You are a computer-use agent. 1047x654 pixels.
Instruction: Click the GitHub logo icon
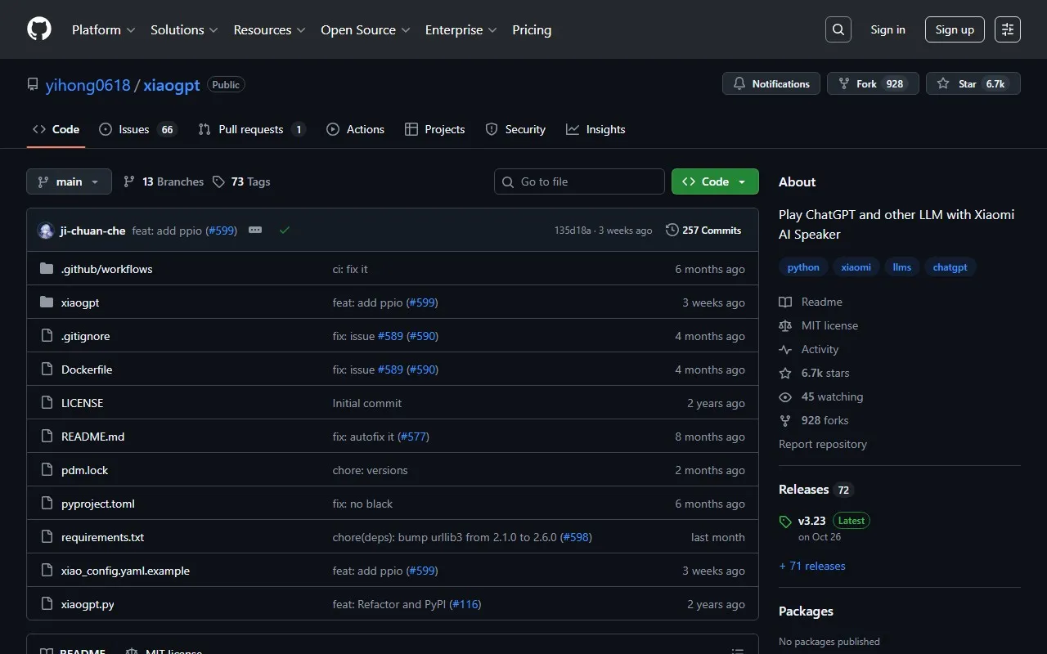click(39, 29)
